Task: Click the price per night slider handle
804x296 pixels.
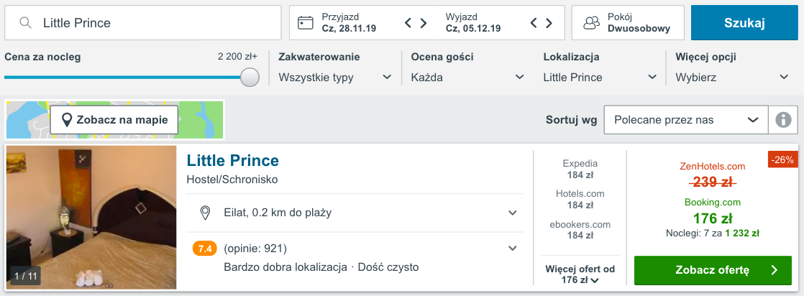Action: tap(250, 77)
